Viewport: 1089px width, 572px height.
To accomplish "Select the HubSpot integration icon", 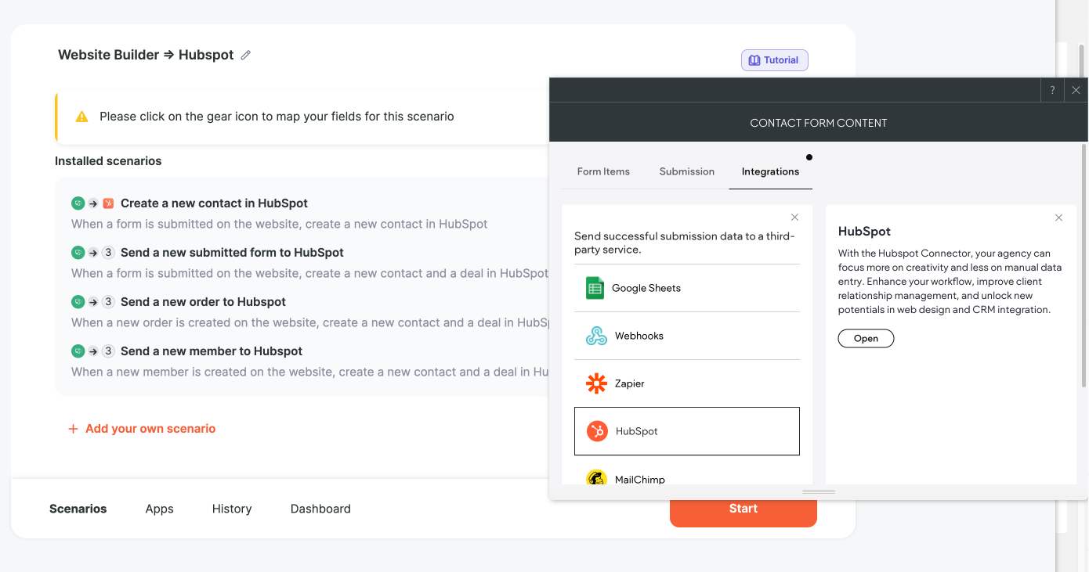I will [x=595, y=431].
